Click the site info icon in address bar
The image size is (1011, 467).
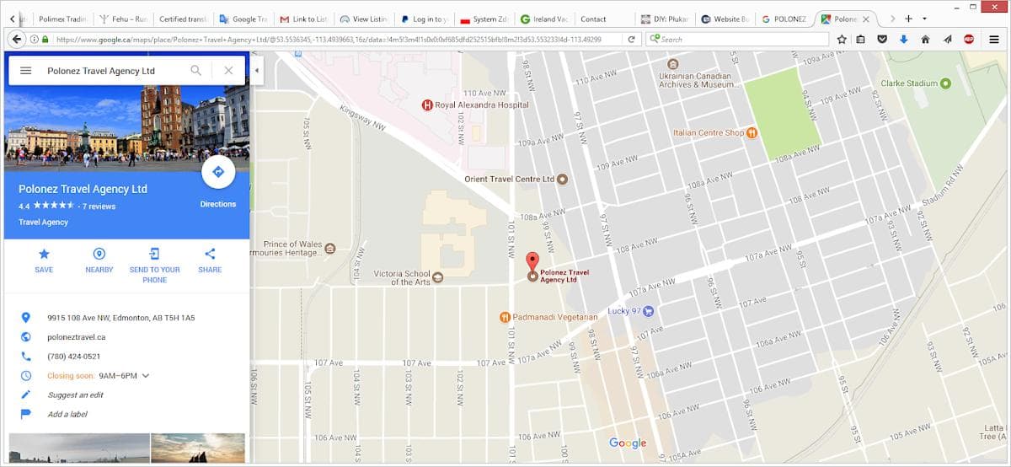pos(34,39)
